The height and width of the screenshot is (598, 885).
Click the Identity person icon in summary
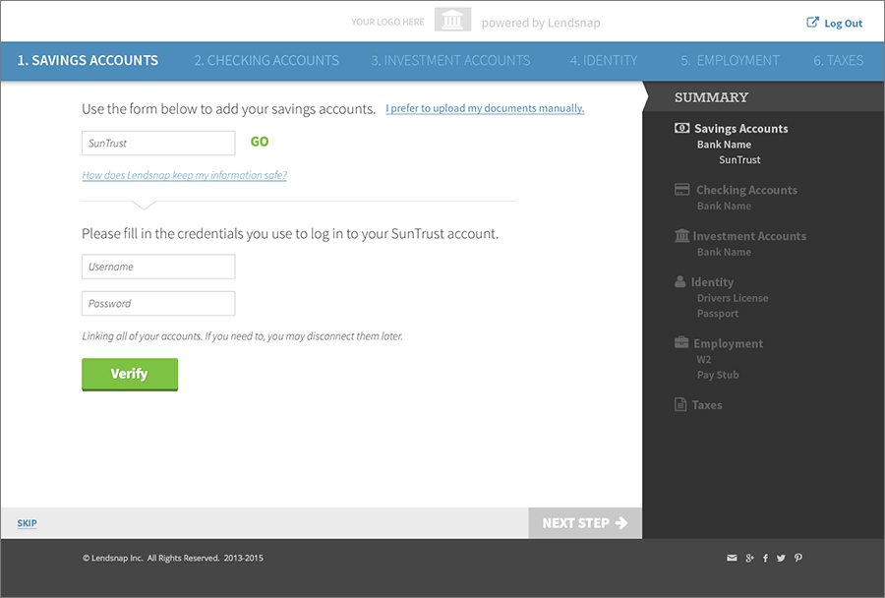680,281
